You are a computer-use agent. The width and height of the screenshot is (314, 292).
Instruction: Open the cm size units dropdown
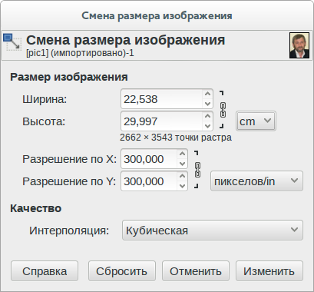coord(256,121)
